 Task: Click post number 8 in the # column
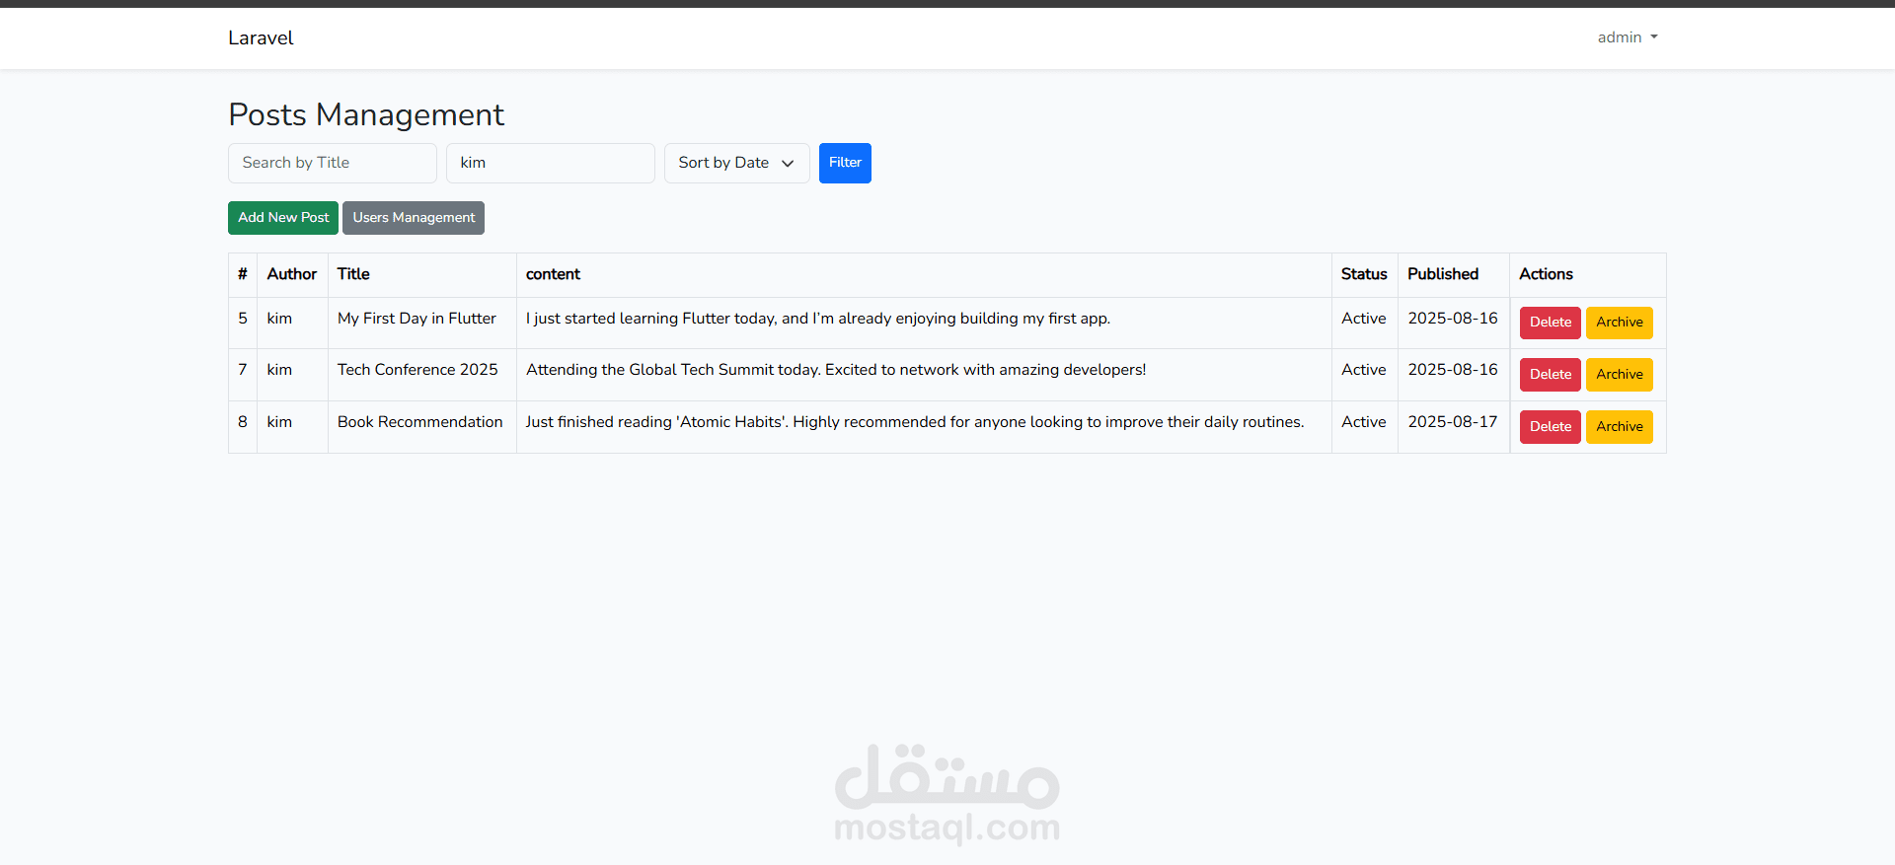point(243,422)
